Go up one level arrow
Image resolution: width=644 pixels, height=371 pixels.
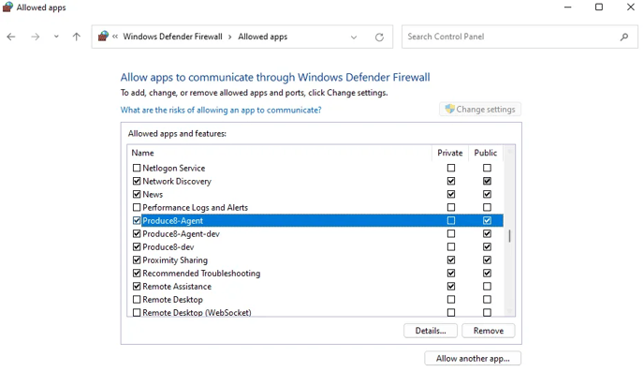tap(77, 37)
